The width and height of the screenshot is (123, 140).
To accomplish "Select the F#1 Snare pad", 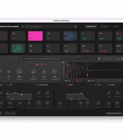I will pos(105,36).
